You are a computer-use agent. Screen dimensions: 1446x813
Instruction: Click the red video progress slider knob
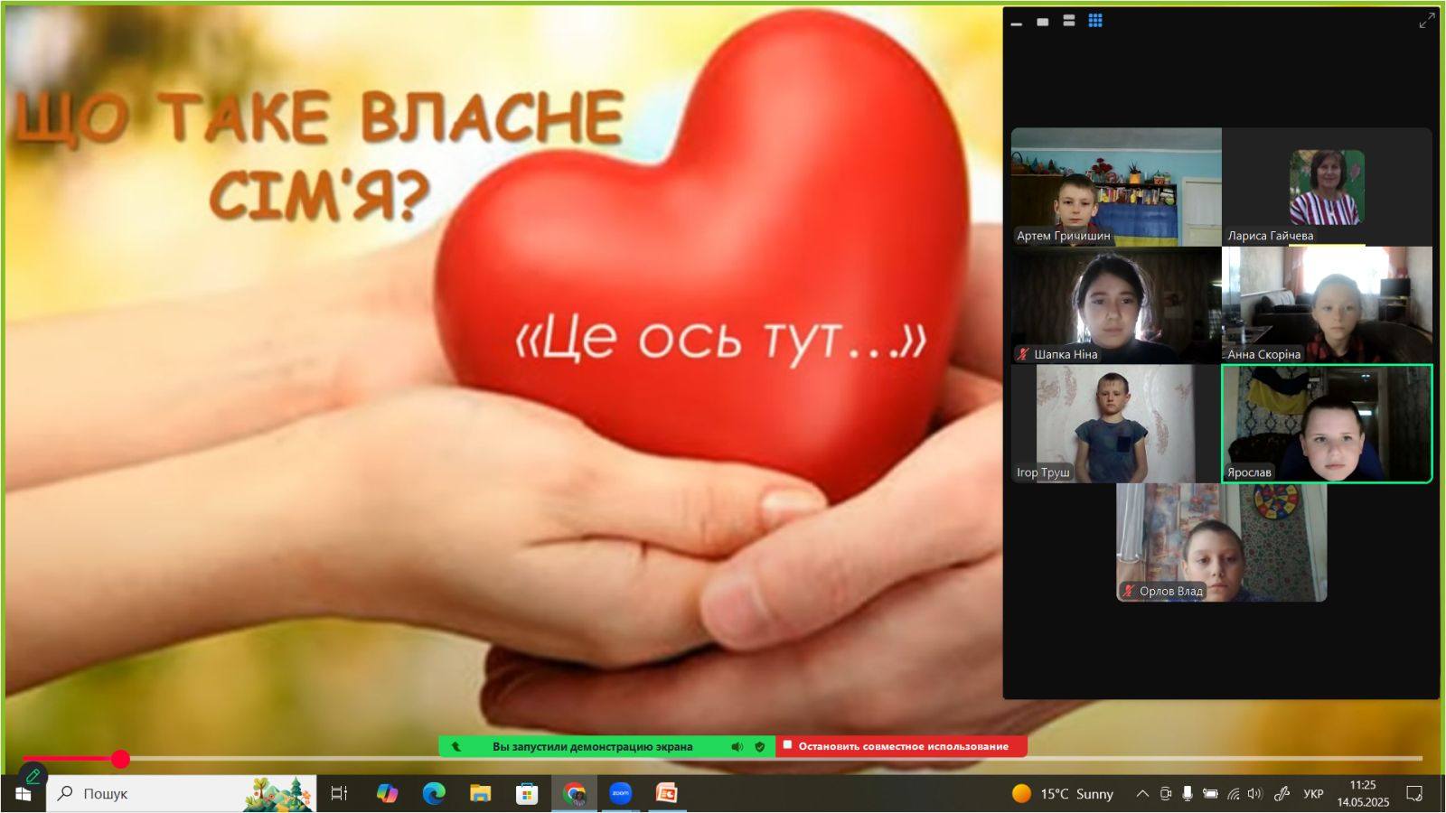coord(120,759)
